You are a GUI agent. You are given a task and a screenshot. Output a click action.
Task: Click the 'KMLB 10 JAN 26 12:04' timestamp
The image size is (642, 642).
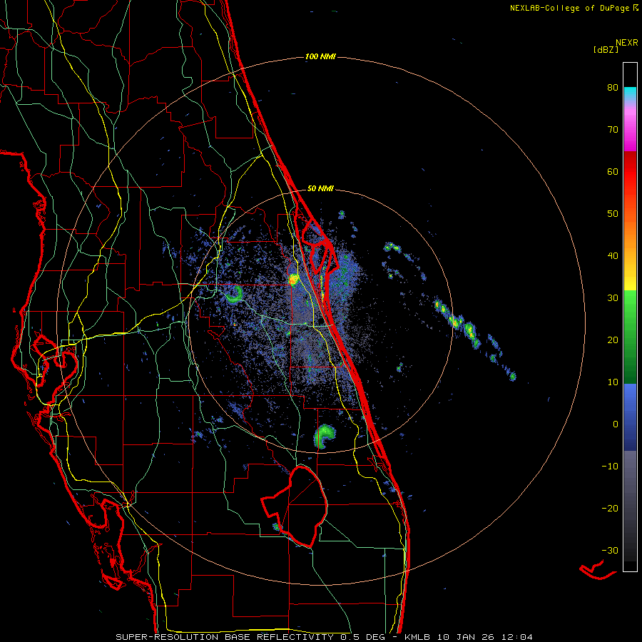(469, 637)
